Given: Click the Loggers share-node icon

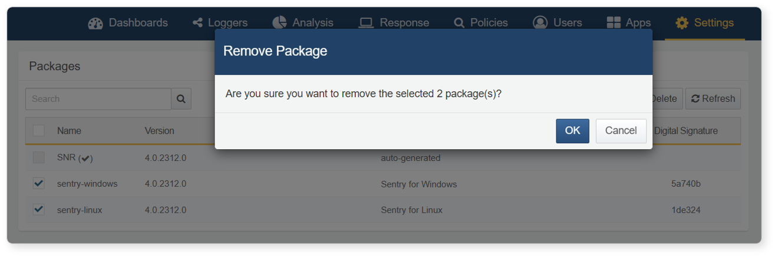Looking at the screenshot, I should [x=197, y=23].
